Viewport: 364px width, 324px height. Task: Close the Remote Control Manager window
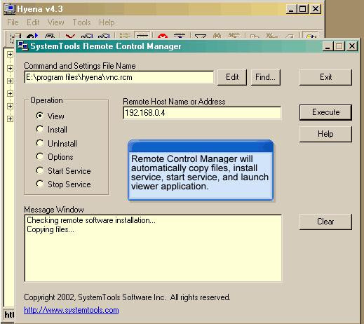pyautogui.click(x=352, y=46)
